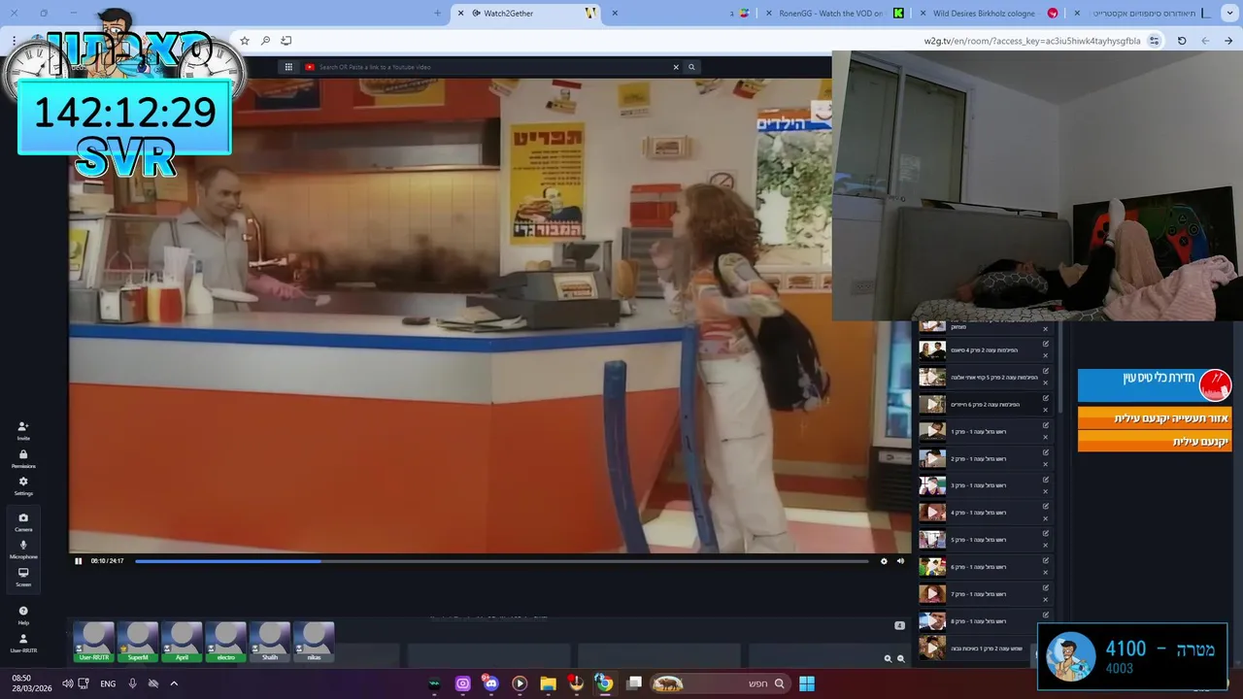Screen dimensions: 1243x699
Task: Play playlist item ראש גדול עונה 1 - פרק 5
Action: tap(932, 540)
